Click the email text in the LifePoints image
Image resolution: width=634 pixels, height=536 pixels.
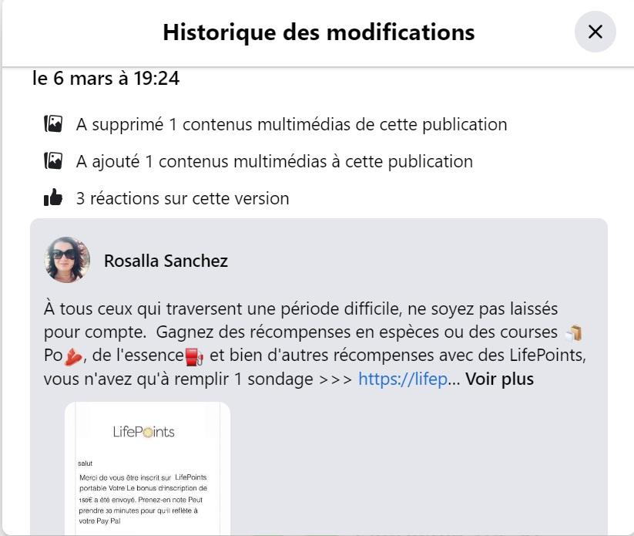coord(143,499)
